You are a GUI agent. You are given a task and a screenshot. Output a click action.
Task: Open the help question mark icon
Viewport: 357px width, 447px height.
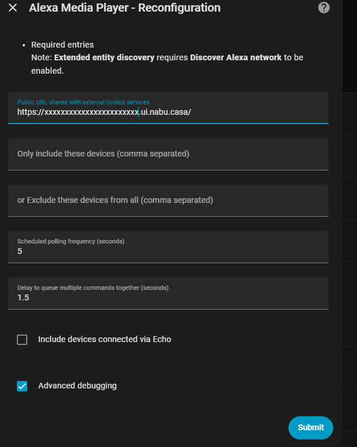click(324, 8)
